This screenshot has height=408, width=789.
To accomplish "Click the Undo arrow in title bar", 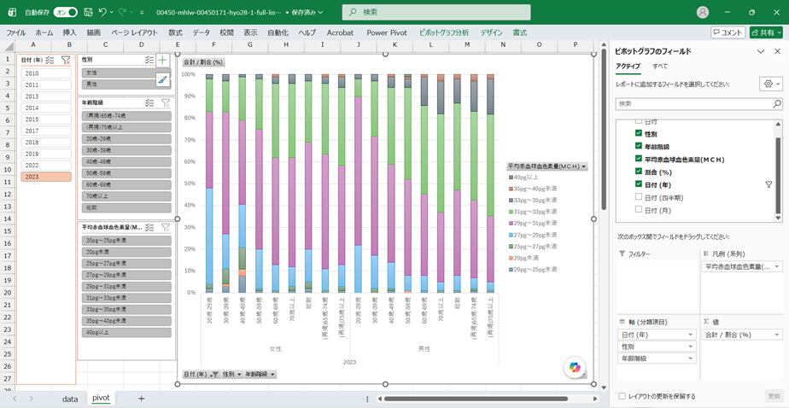I will coord(102,12).
